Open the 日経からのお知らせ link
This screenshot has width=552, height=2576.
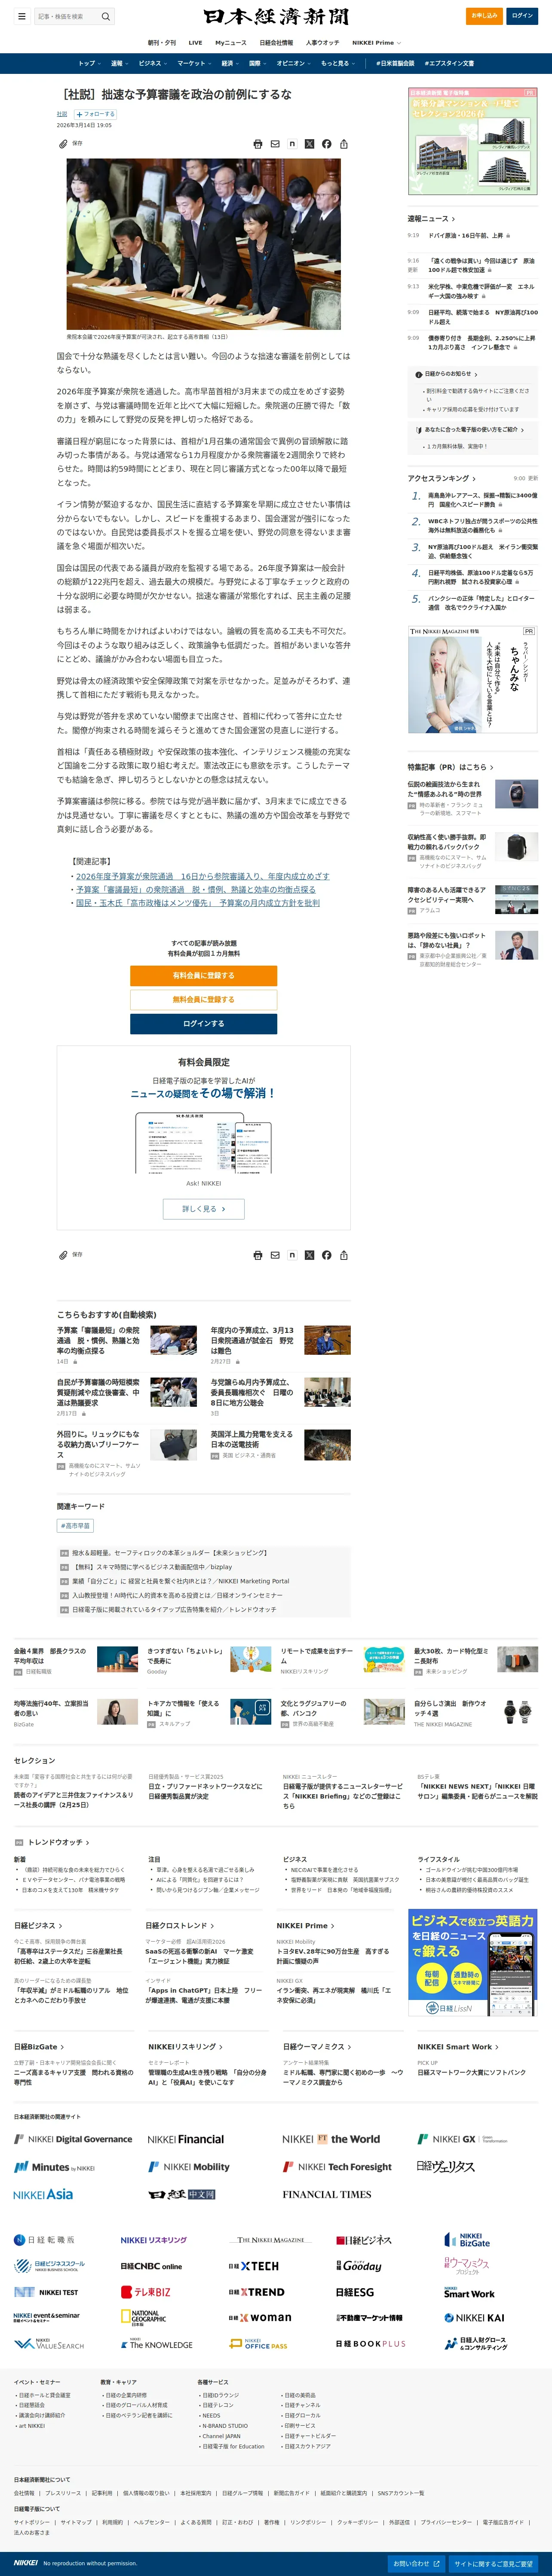click(446, 374)
